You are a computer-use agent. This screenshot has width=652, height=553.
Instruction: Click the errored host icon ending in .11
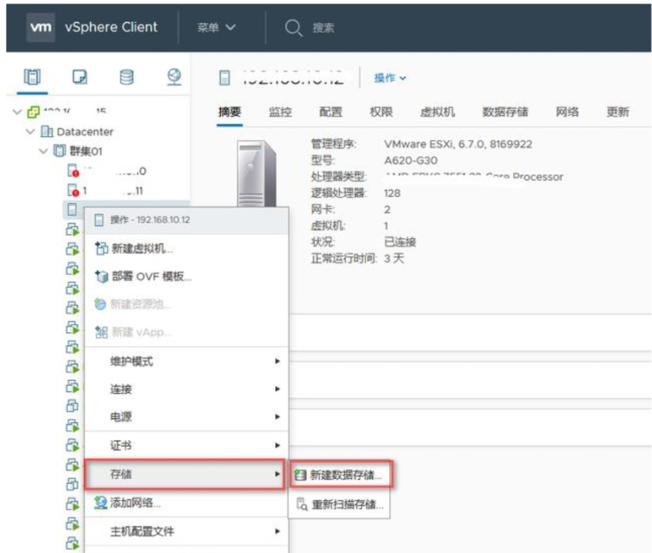point(73,190)
